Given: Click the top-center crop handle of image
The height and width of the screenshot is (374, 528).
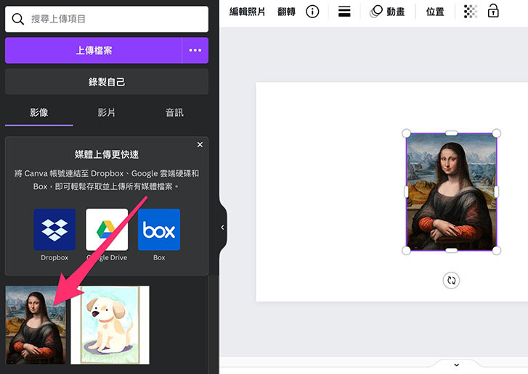Looking at the screenshot, I should click(452, 133).
